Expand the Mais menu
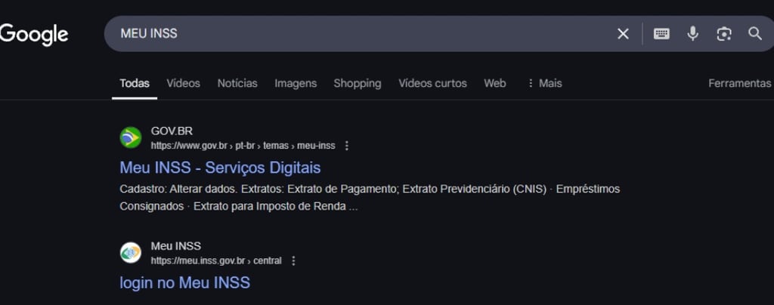The width and height of the screenshot is (774, 305). tap(544, 83)
